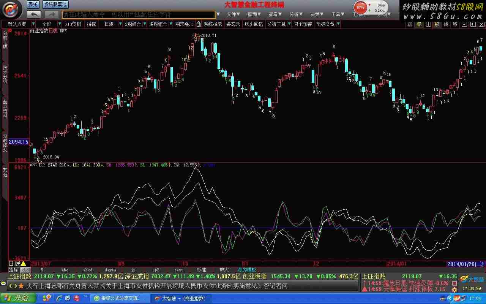Click the 委托 button
Image resolution: width=486 pixels, height=304 pixels.
[33, 5]
